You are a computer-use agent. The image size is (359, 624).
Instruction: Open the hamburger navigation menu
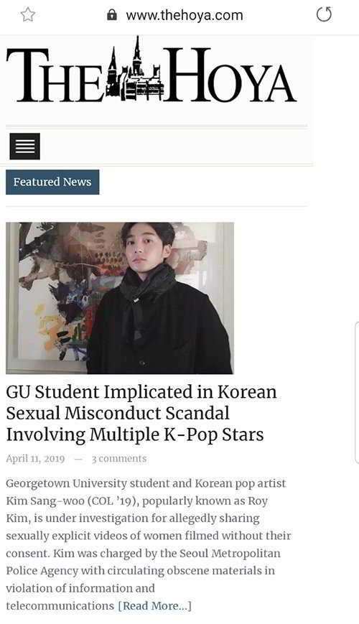click(x=24, y=146)
